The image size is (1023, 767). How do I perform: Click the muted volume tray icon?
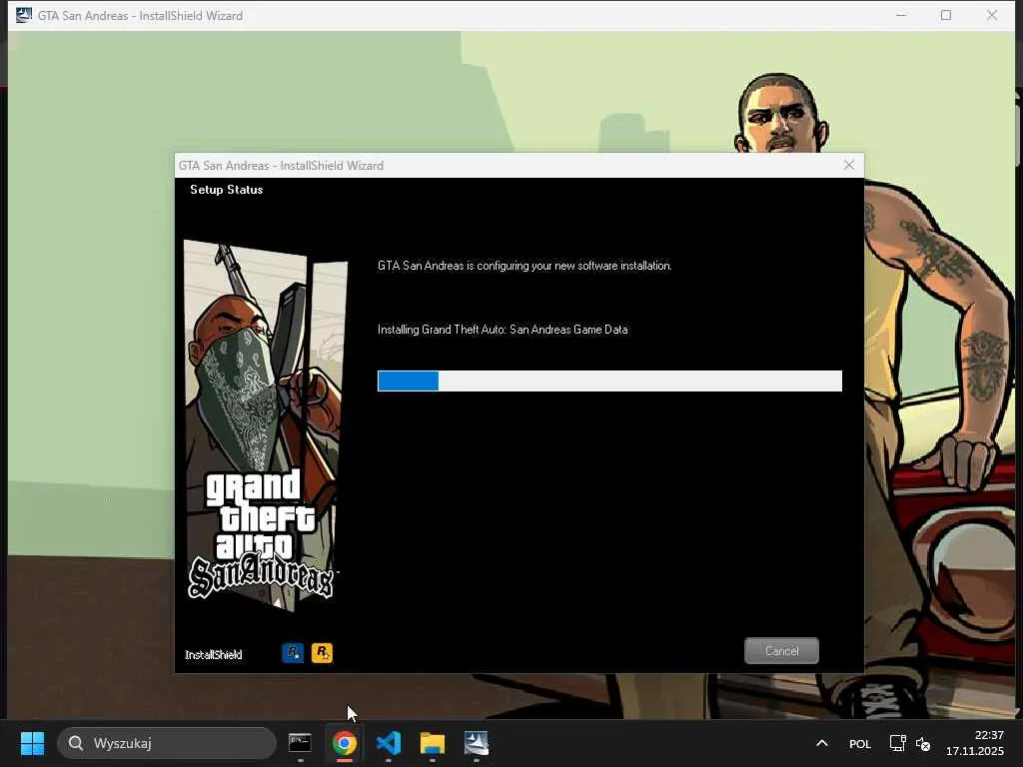click(x=923, y=743)
